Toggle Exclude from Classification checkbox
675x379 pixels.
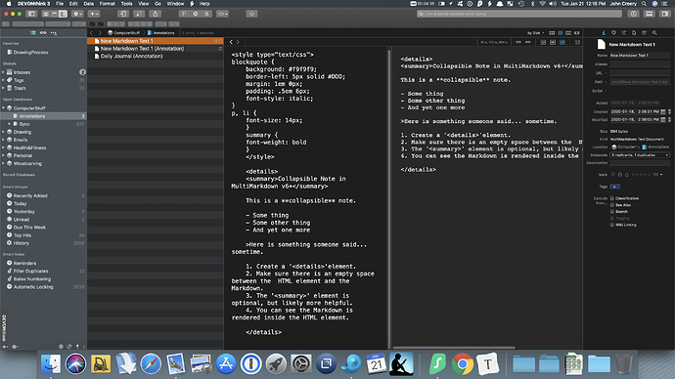click(611, 198)
